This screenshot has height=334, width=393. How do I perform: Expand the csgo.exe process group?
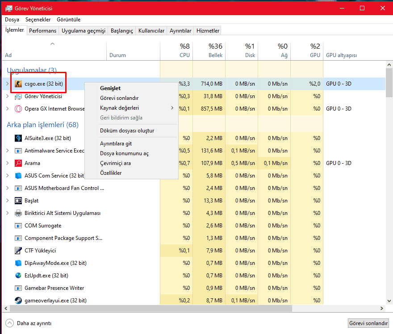7,84
